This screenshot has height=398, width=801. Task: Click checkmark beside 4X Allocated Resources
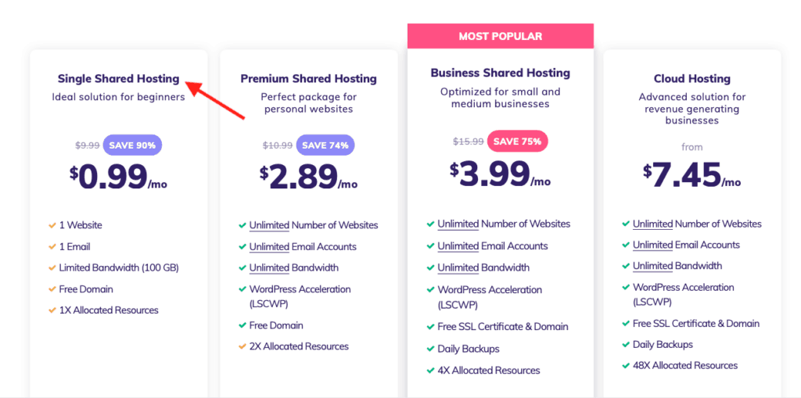[x=431, y=371]
